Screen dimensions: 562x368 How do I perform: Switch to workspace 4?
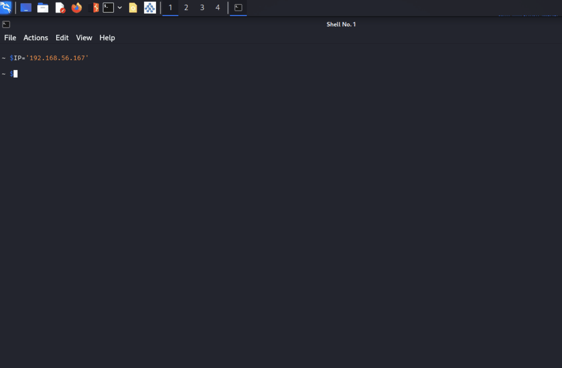pyautogui.click(x=218, y=7)
